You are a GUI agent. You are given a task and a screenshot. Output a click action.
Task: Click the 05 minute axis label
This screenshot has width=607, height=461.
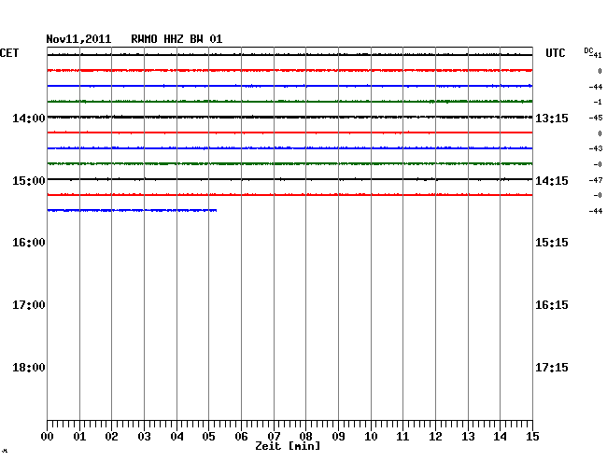(208, 436)
